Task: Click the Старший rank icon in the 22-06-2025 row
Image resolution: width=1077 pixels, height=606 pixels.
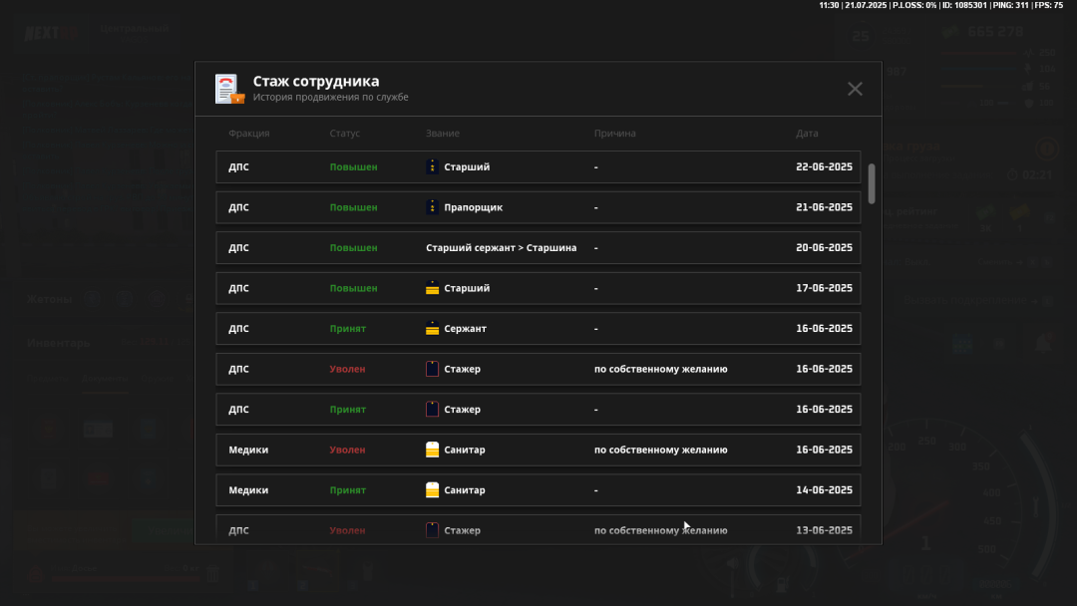Action: click(432, 166)
